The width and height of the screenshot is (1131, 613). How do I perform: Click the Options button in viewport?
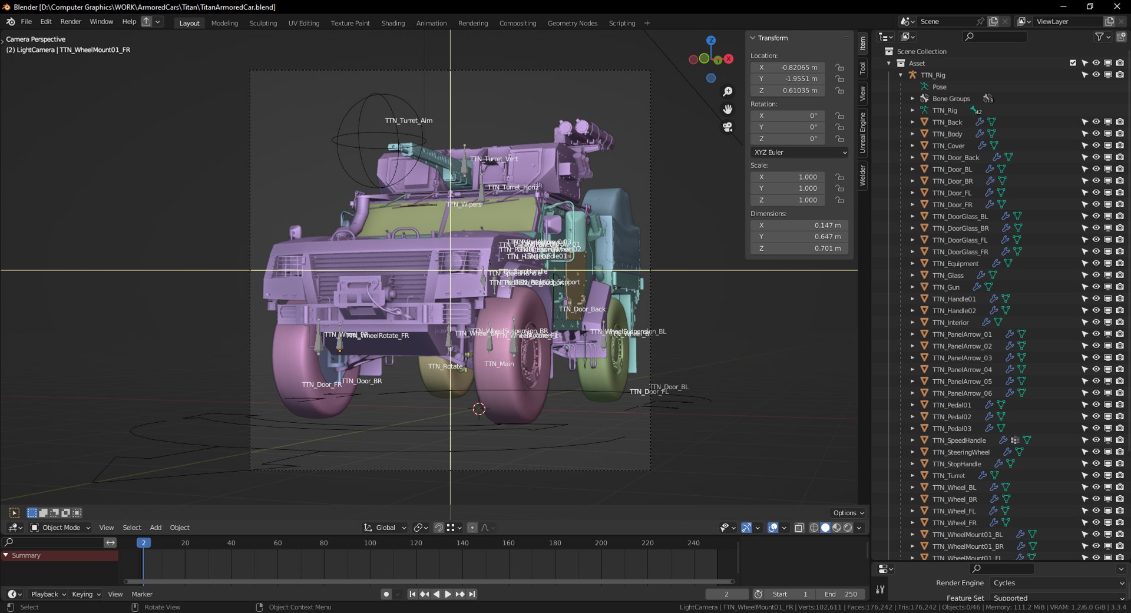pos(848,513)
